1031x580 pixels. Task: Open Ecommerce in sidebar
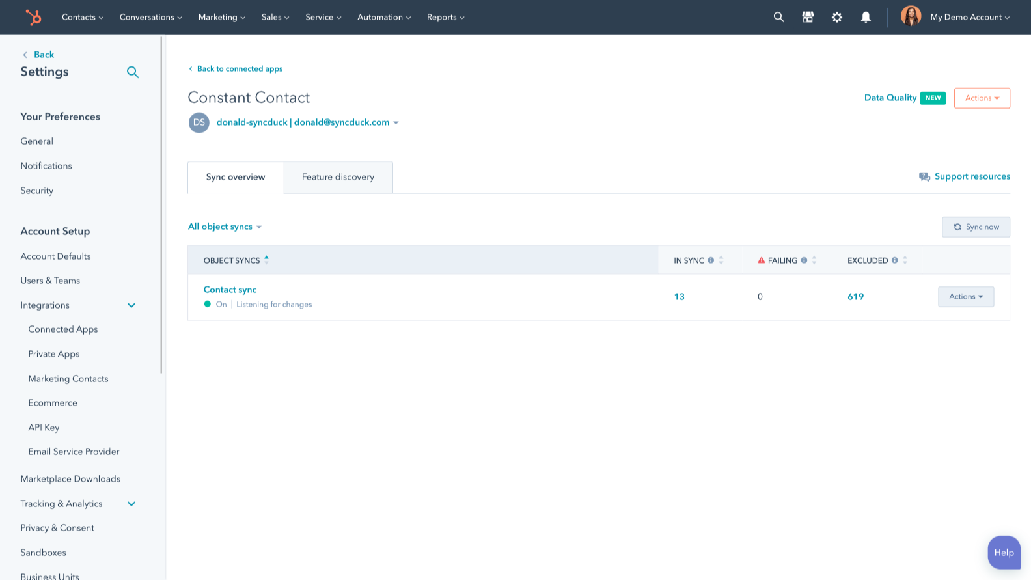click(x=53, y=403)
